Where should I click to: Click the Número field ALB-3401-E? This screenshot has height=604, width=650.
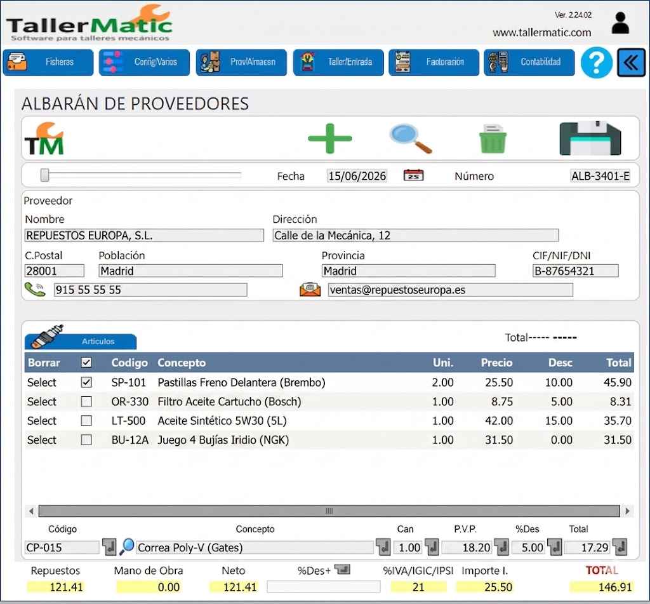600,176
